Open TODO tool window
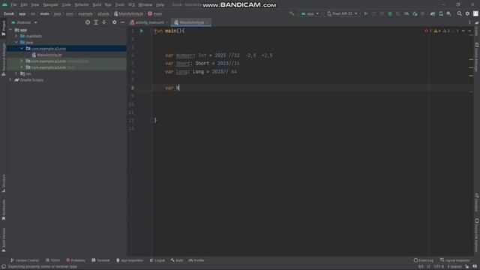 pyautogui.click(x=52, y=260)
